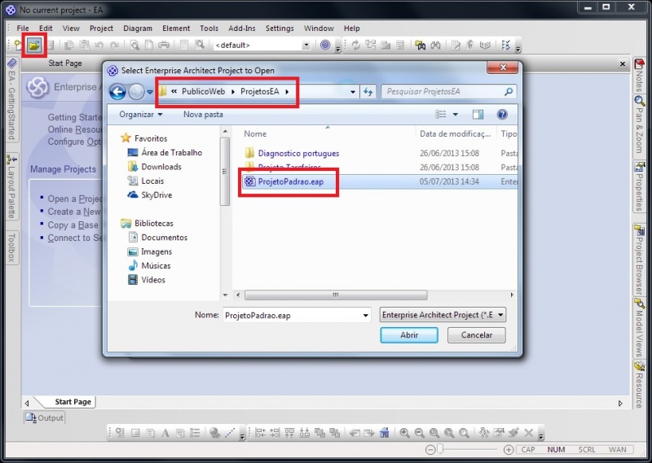
Task: Open the Project Browser side tab
Action: [639, 260]
